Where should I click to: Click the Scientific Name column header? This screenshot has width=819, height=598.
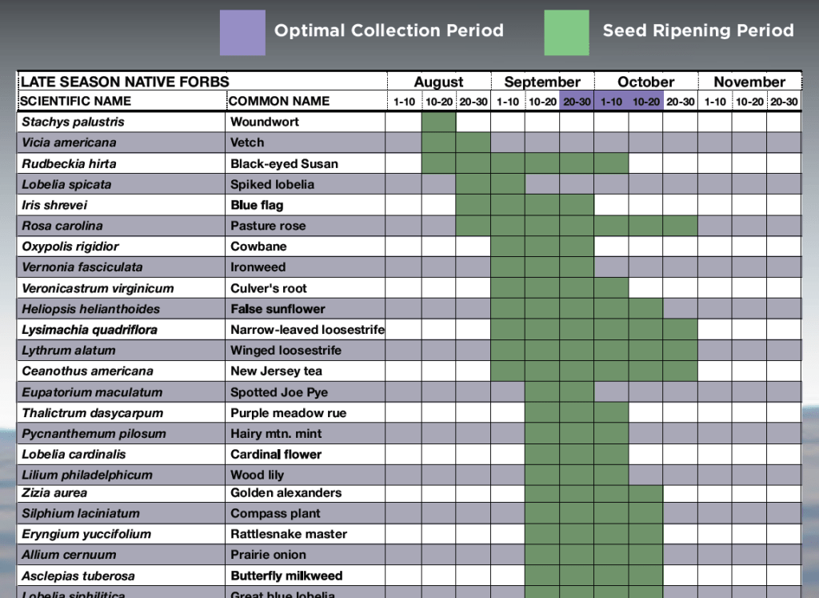tap(75, 102)
